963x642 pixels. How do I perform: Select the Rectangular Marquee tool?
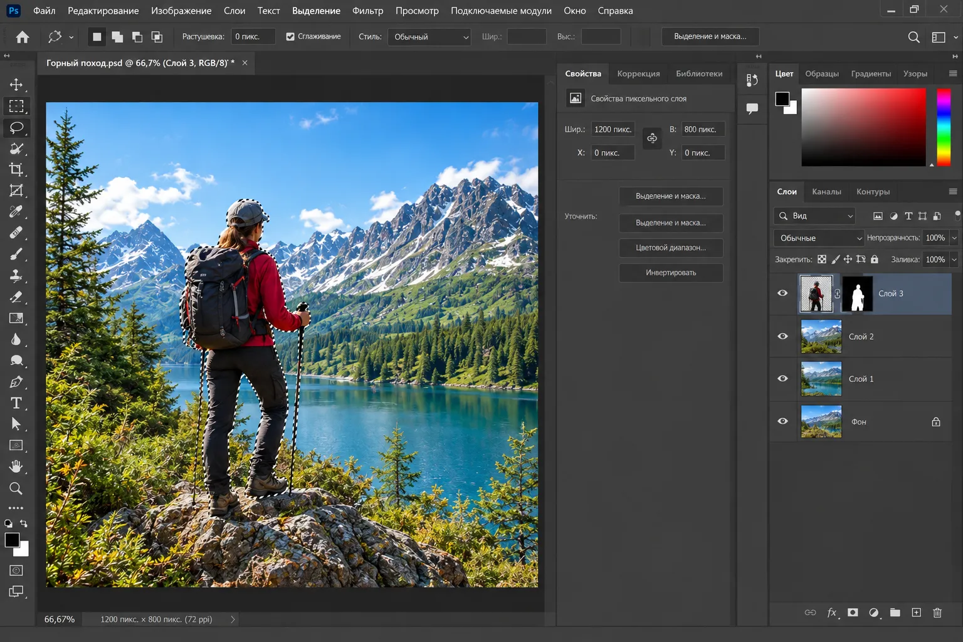pos(16,106)
